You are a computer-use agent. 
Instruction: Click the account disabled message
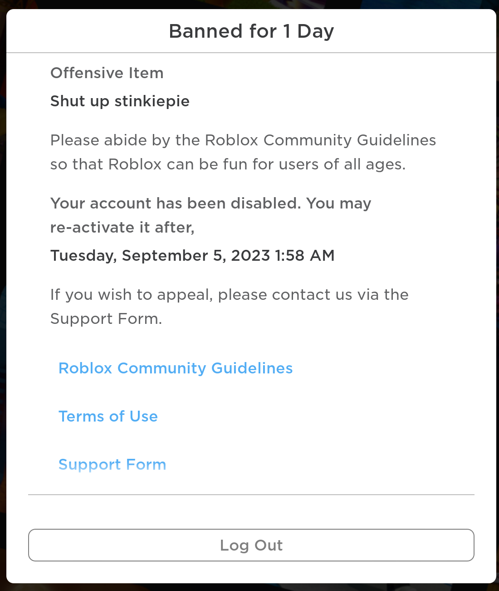tap(211, 215)
